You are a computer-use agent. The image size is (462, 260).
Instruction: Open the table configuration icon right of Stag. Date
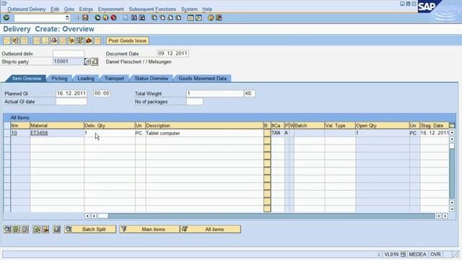[452, 126]
